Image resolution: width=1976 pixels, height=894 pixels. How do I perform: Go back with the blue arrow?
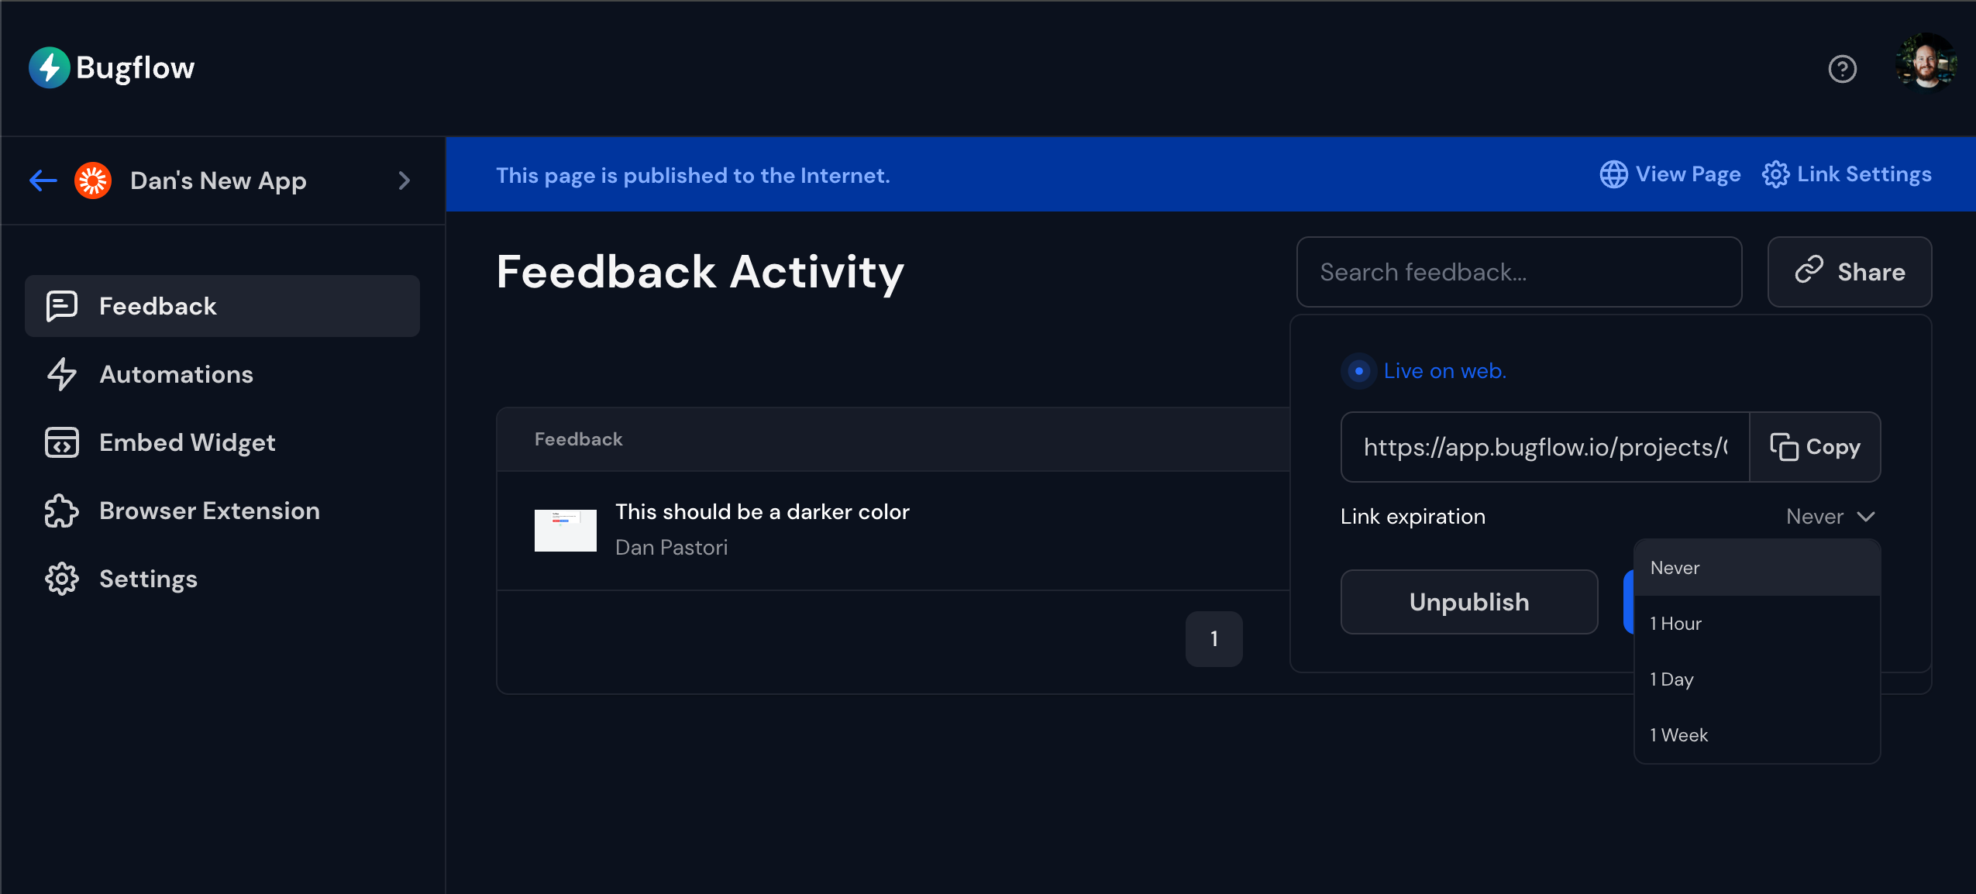[43, 181]
